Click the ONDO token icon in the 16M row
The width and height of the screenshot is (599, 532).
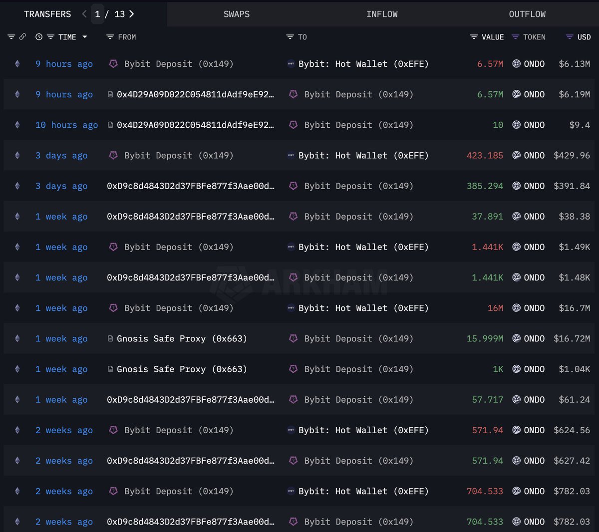click(x=517, y=308)
